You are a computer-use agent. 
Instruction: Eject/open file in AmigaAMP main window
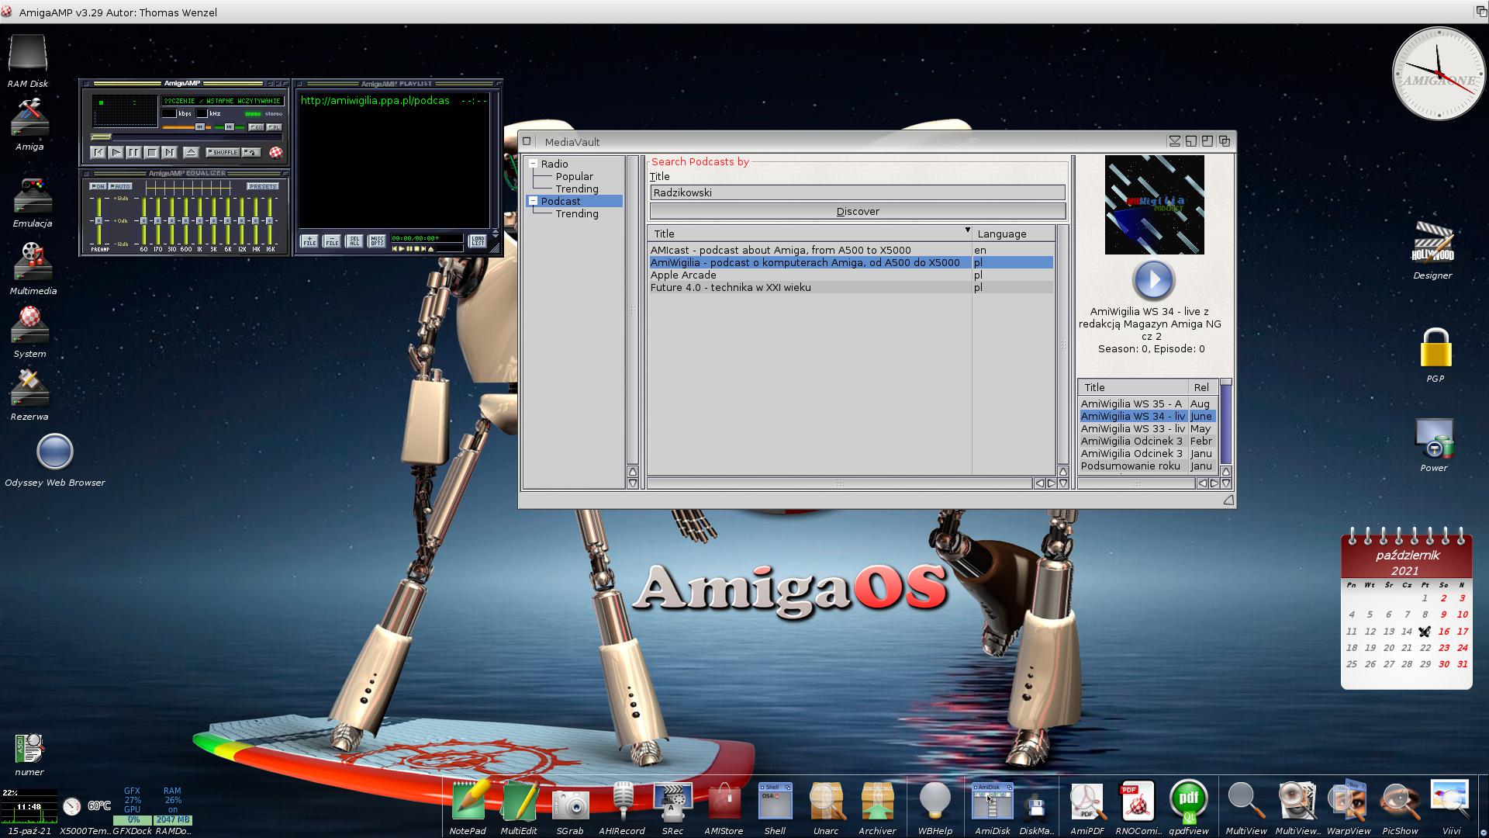coord(191,153)
